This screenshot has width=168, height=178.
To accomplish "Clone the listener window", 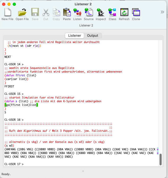I will point(136,12).
